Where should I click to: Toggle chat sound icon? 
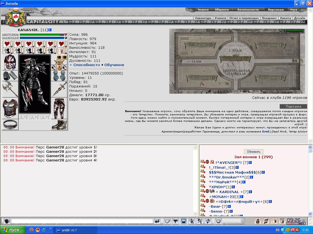coord(208,221)
